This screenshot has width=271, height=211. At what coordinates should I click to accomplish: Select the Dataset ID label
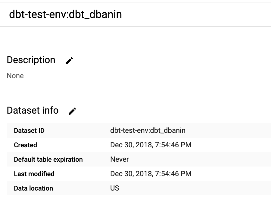coord(29,131)
